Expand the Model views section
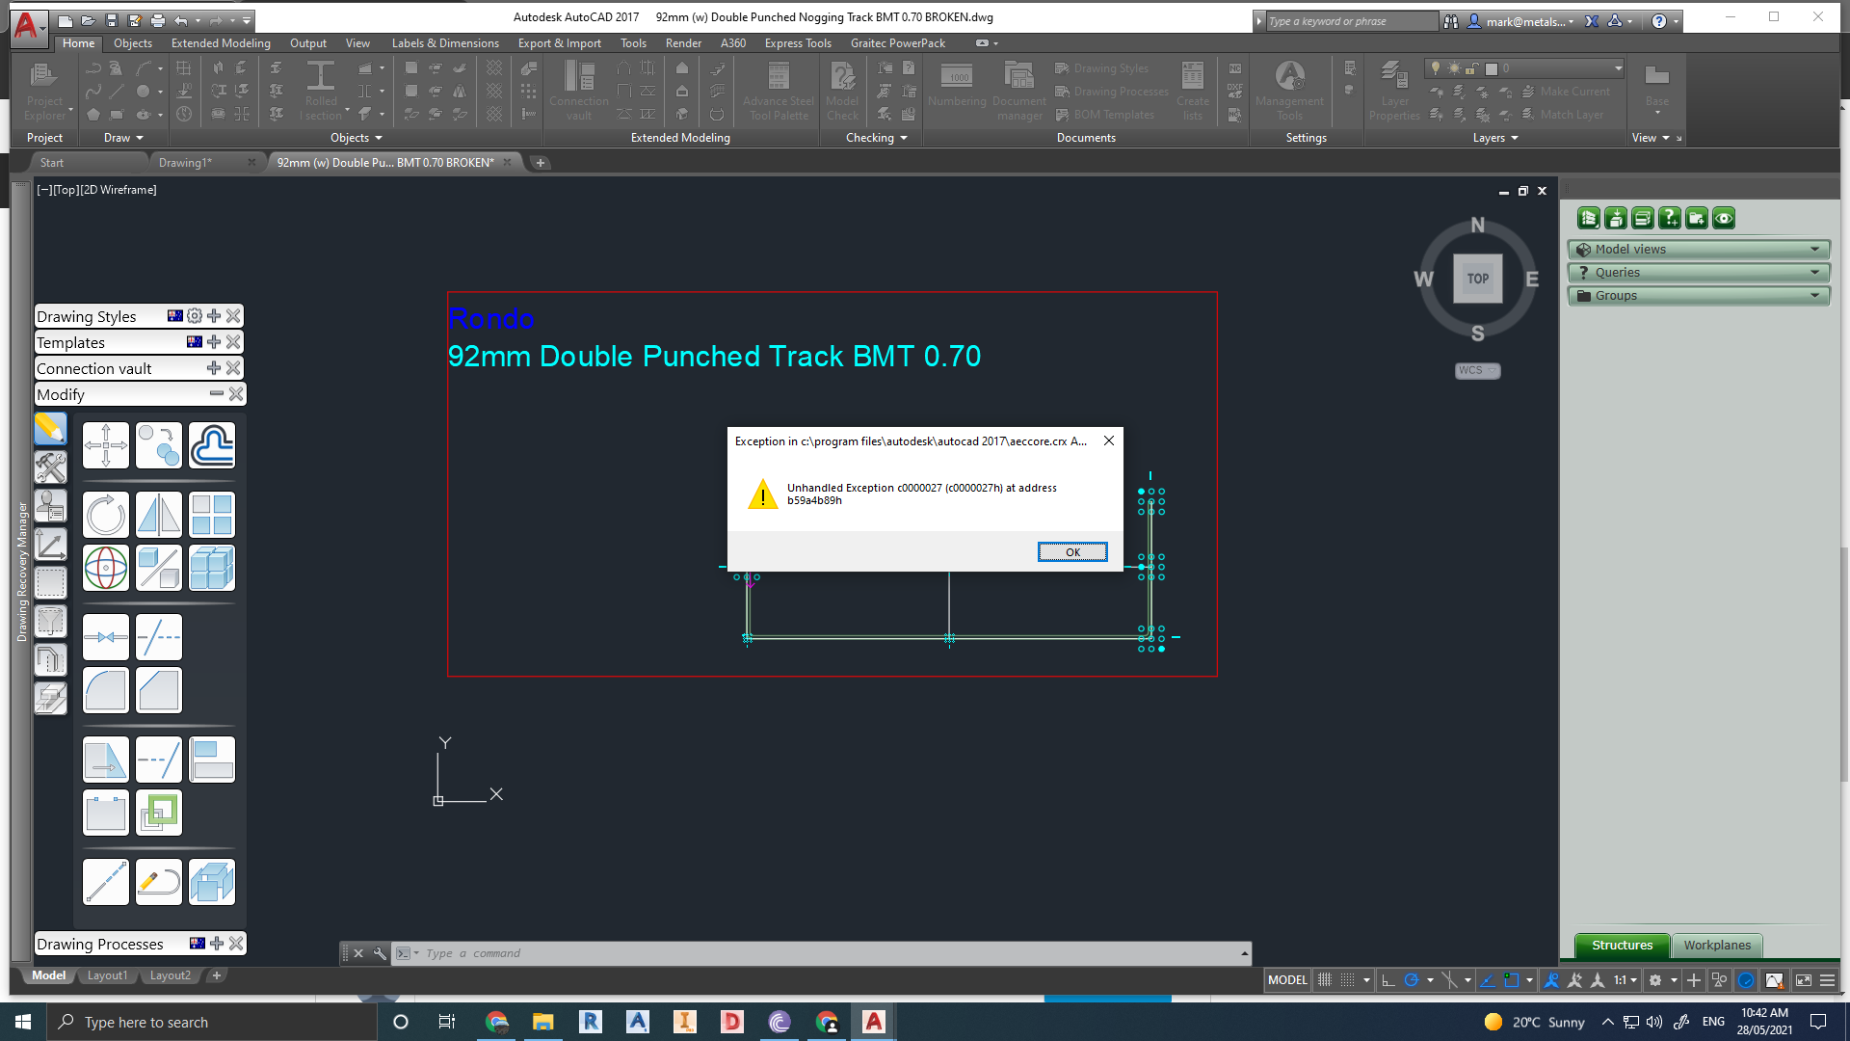Image resolution: width=1850 pixels, height=1041 pixels. tap(1700, 250)
